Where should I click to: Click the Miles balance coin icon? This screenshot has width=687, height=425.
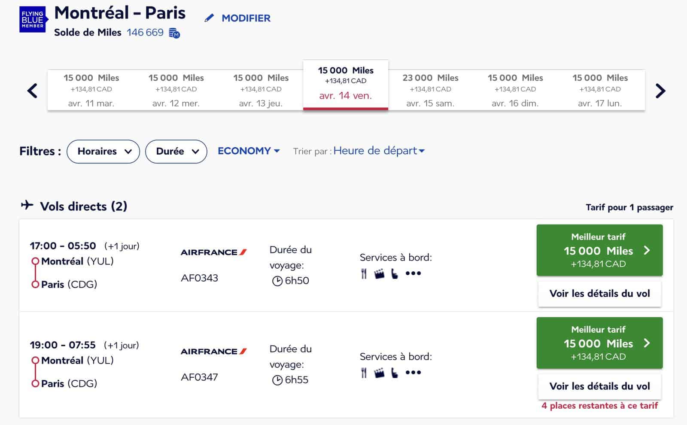point(173,33)
